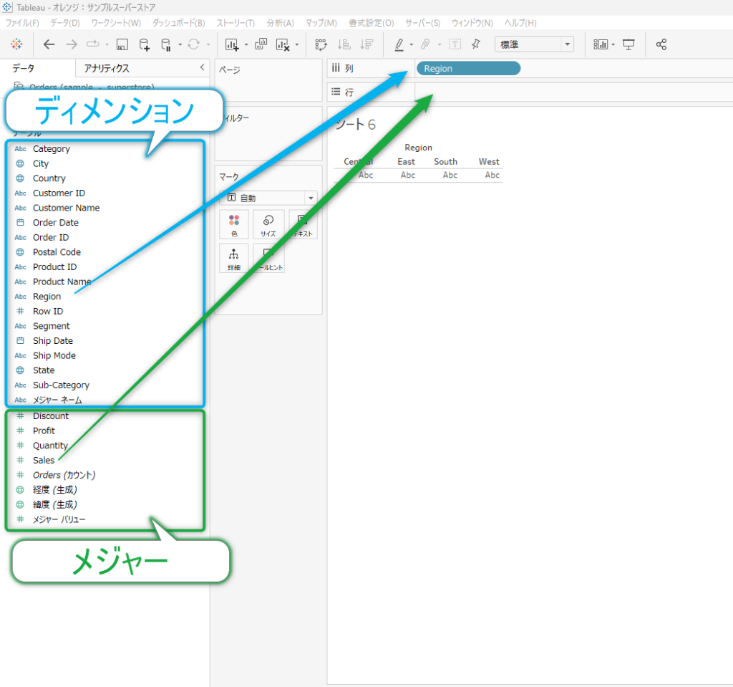This screenshot has width=733, height=687.
Task: Click the sort ascending toolbar icon
Action: [x=344, y=44]
